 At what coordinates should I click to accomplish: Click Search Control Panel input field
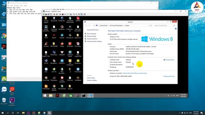[x=165, y=26]
